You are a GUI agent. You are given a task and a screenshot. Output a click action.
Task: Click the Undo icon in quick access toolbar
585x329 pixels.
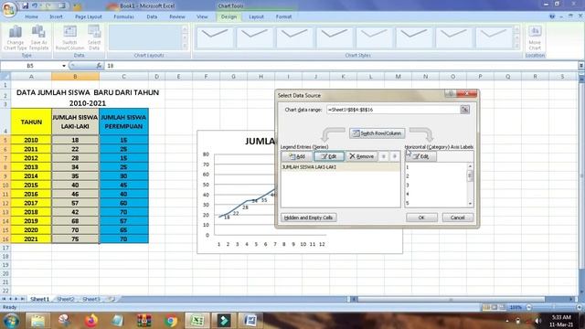click(x=35, y=5)
